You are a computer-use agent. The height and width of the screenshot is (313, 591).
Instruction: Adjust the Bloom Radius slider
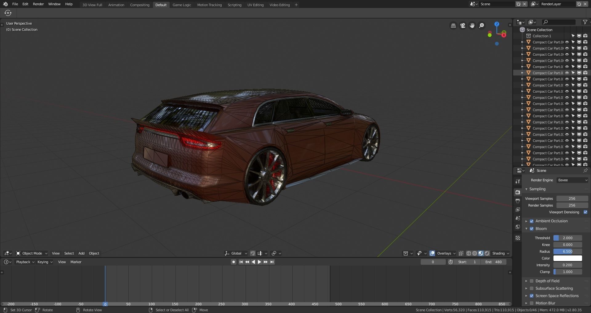click(x=568, y=251)
